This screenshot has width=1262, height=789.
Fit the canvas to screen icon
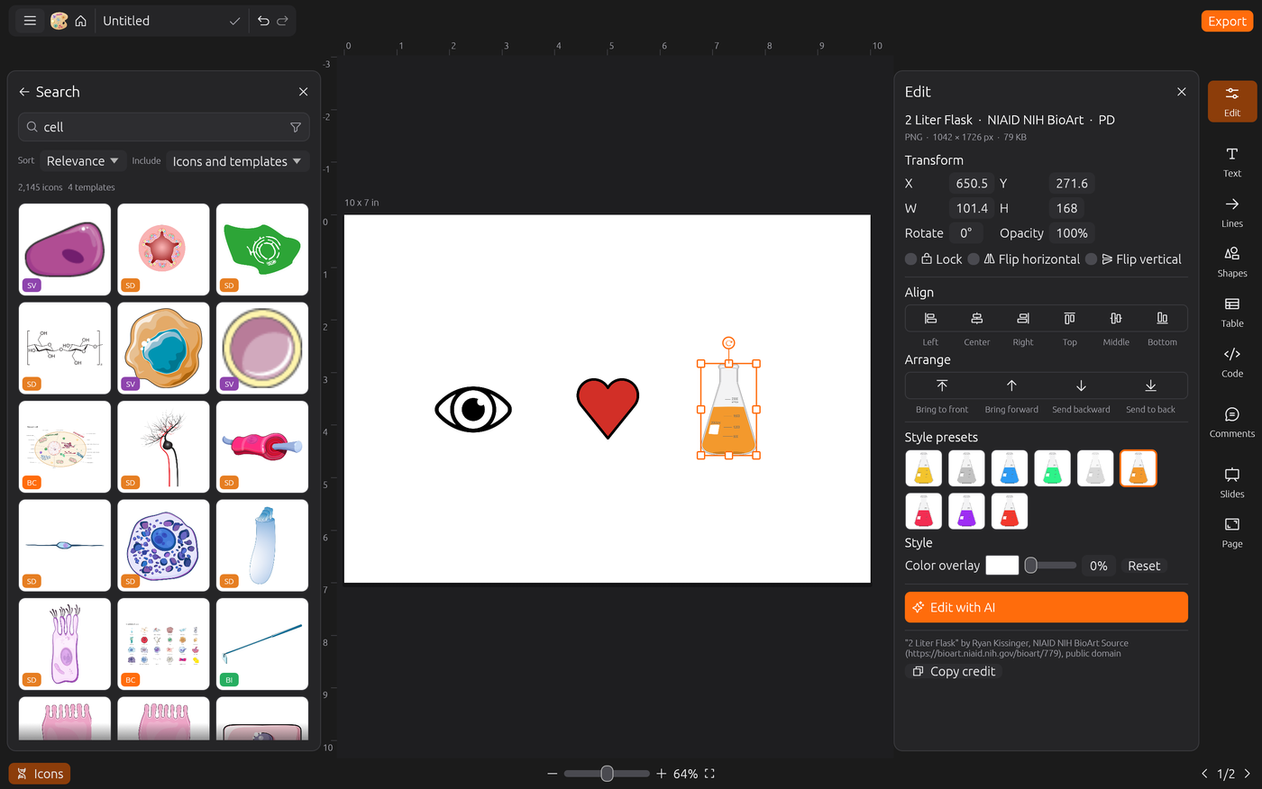click(x=709, y=774)
